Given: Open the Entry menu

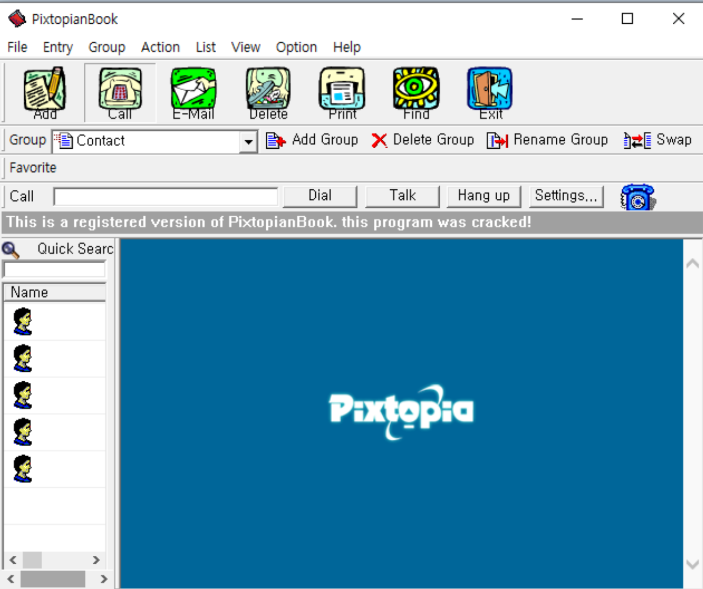Looking at the screenshot, I should coord(58,47).
